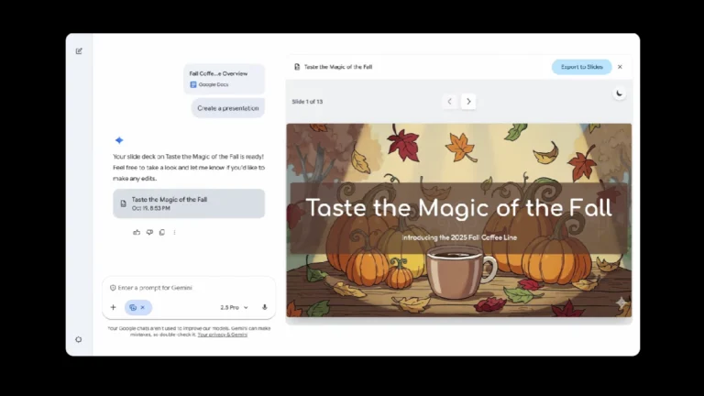Activate the microphone for voice input
The height and width of the screenshot is (396, 704).
(264, 307)
